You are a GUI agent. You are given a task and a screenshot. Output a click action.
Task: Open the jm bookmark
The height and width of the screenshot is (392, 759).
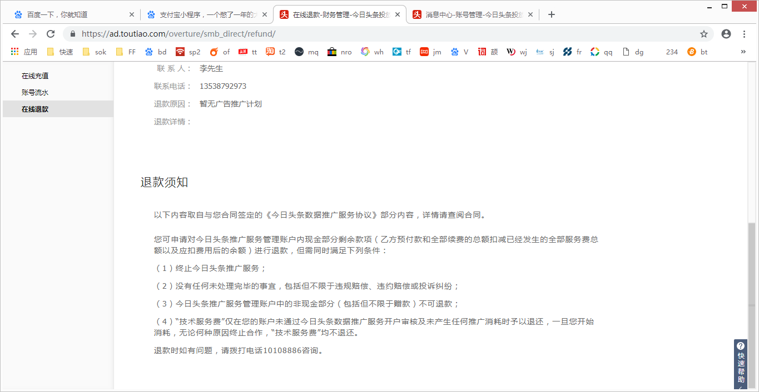click(431, 52)
